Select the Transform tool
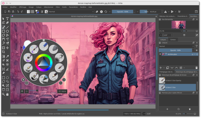 (3, 48)
